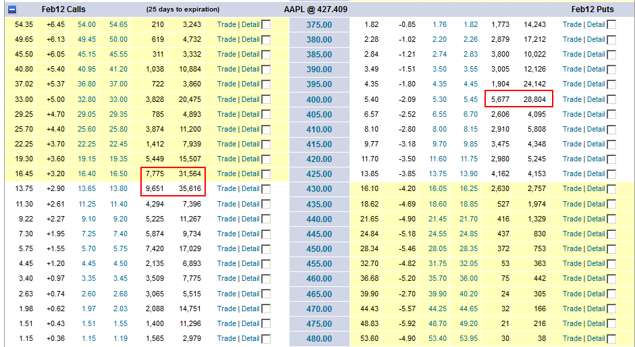Open Trade for the 430.00 call
This screenshot has width=635, height=347.
coord(226,188)
